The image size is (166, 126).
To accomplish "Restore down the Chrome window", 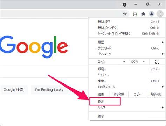I will click(148, 4).
